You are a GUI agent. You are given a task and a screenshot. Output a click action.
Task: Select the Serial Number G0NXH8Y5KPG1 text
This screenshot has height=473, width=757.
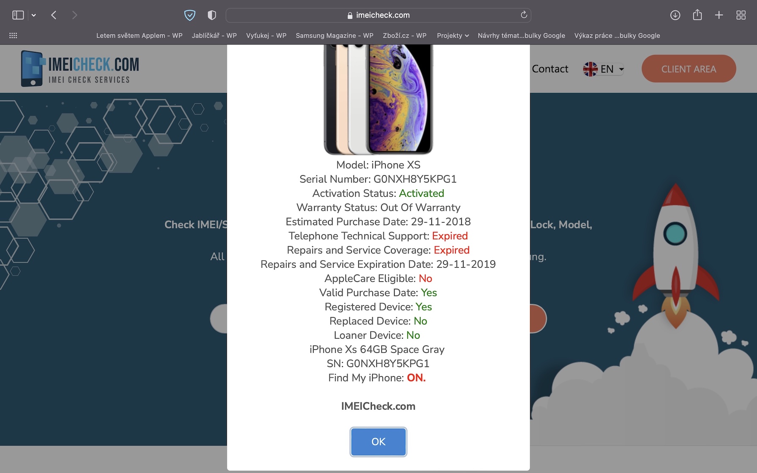378,179
